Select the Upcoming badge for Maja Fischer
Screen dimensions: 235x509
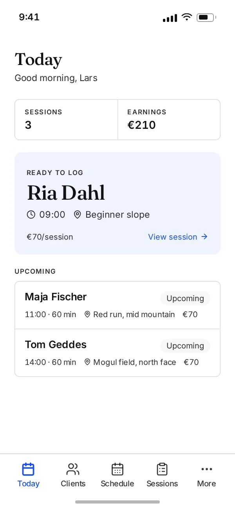coord(185,298)
